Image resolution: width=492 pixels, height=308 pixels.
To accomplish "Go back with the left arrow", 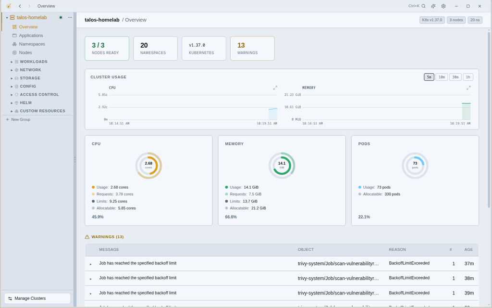I will [20, 6].
